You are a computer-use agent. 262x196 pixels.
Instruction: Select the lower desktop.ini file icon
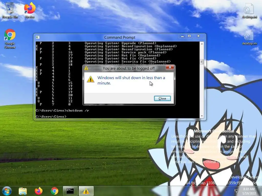point(249,37)
